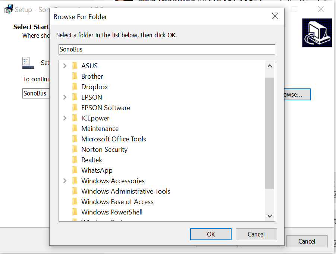
Task: Click the SonoBus folder name input field
Action: tap(167, 50)
